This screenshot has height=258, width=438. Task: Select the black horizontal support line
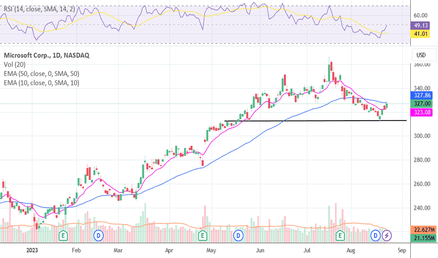[315, 121]
